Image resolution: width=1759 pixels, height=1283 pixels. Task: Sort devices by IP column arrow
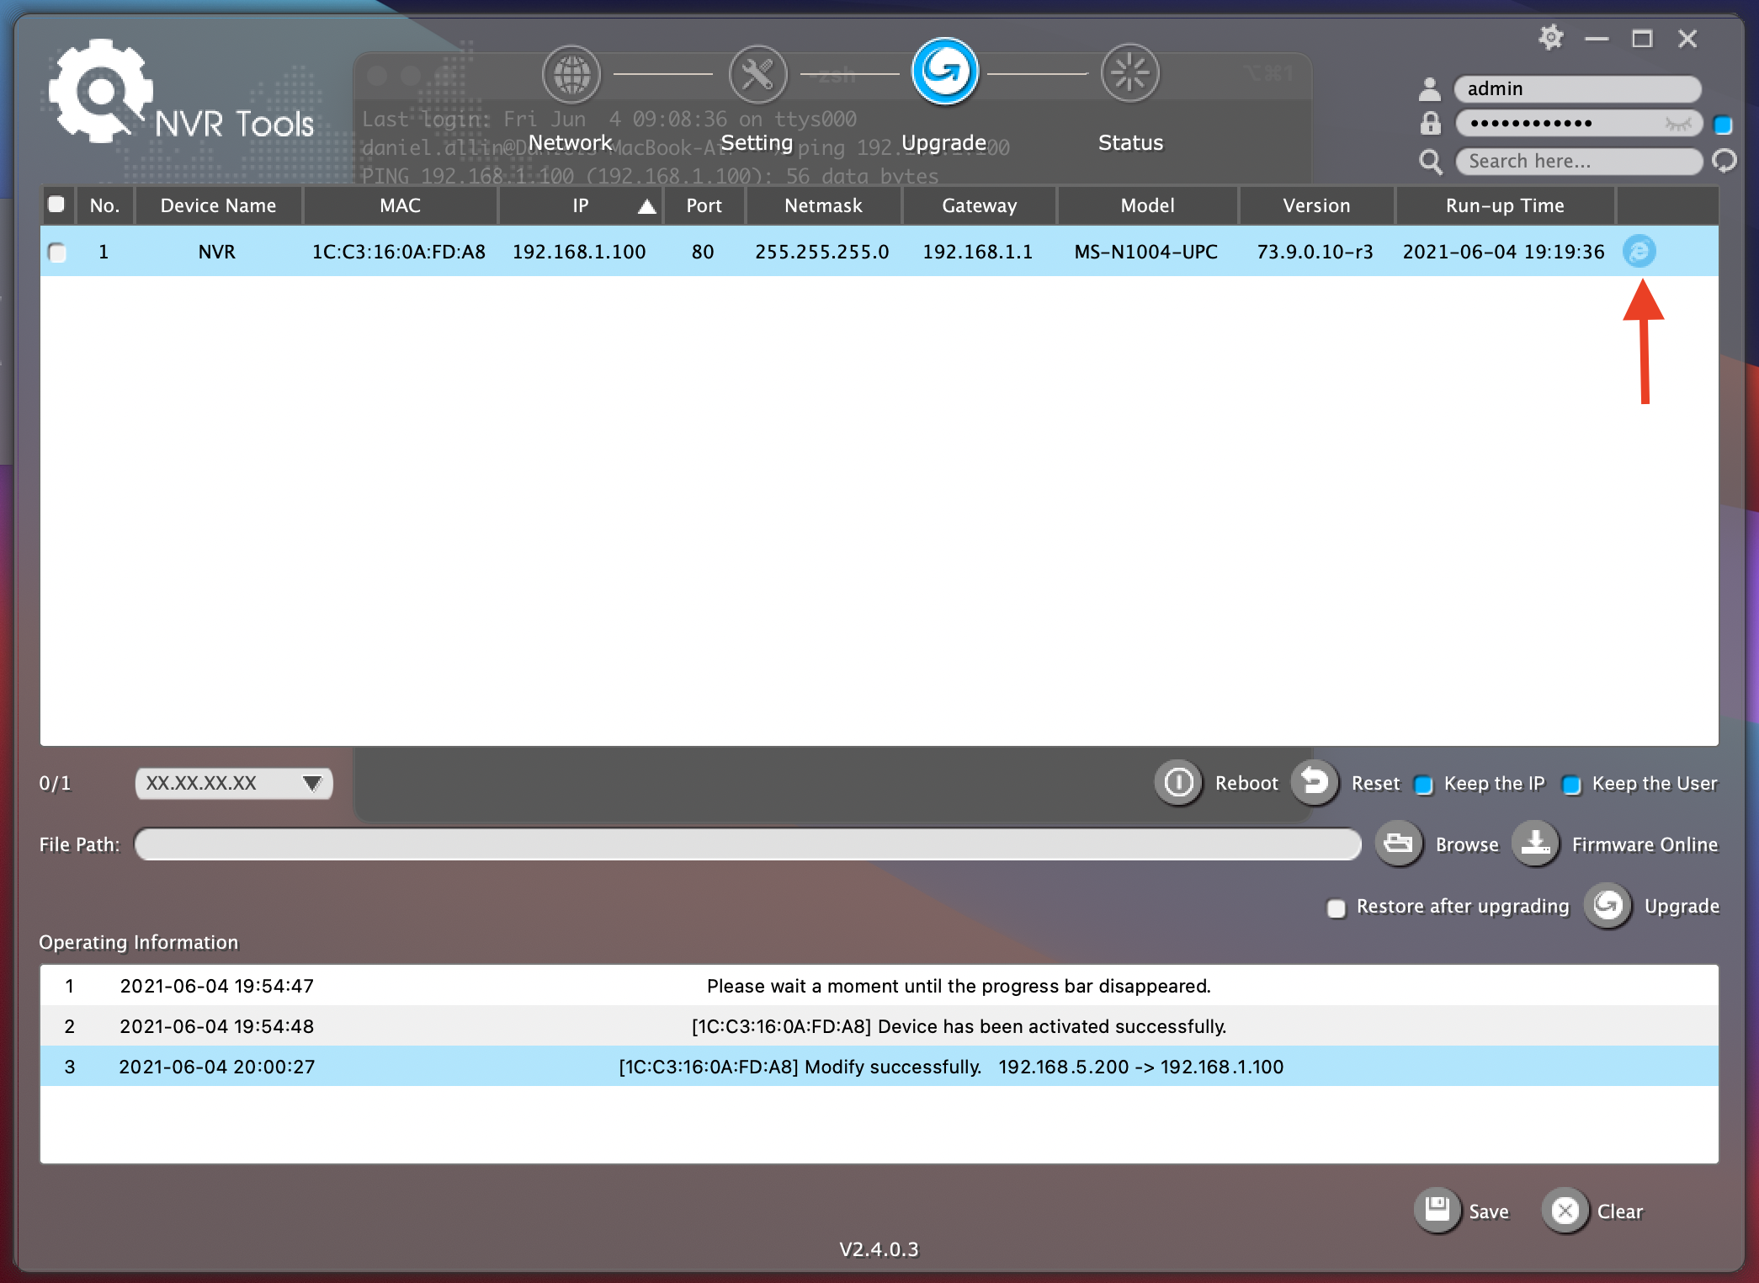coord(646,206)
